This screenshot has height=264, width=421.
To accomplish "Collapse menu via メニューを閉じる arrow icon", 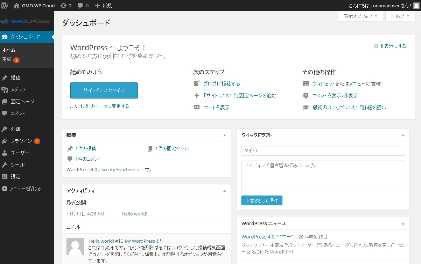I will point(5,189).
